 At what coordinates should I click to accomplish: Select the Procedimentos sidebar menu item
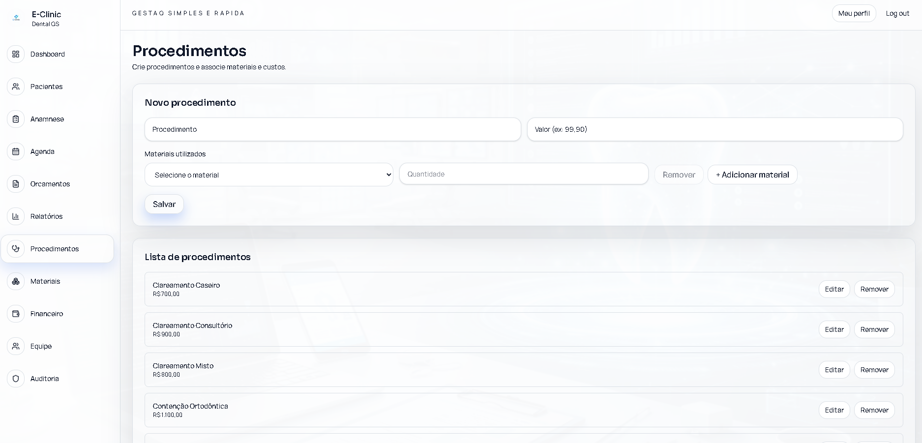(x=57, y=249)
